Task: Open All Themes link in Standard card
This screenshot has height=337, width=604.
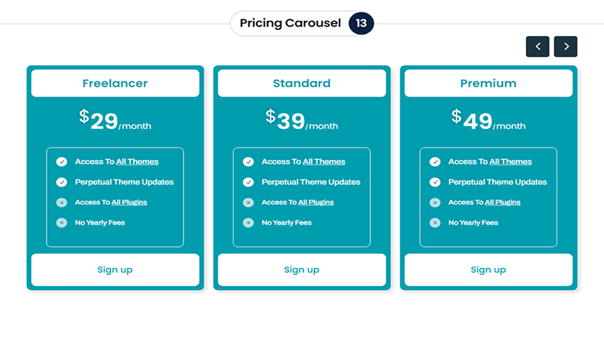Action: 324,162
